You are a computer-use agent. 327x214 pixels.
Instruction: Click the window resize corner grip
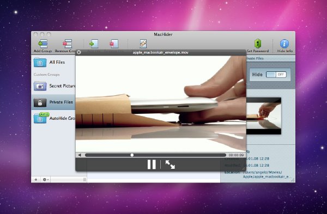[293, 180]
